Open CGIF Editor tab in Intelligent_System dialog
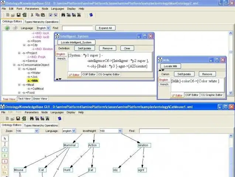 click(x=89, y=74)
